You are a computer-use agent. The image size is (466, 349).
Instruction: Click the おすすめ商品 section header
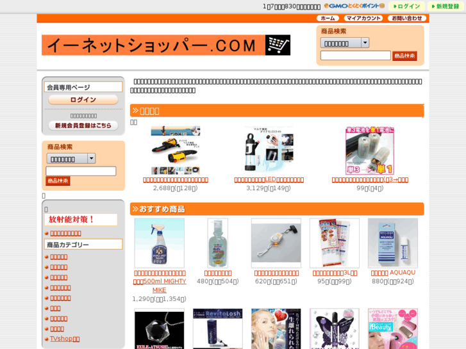tap(277, 209)
